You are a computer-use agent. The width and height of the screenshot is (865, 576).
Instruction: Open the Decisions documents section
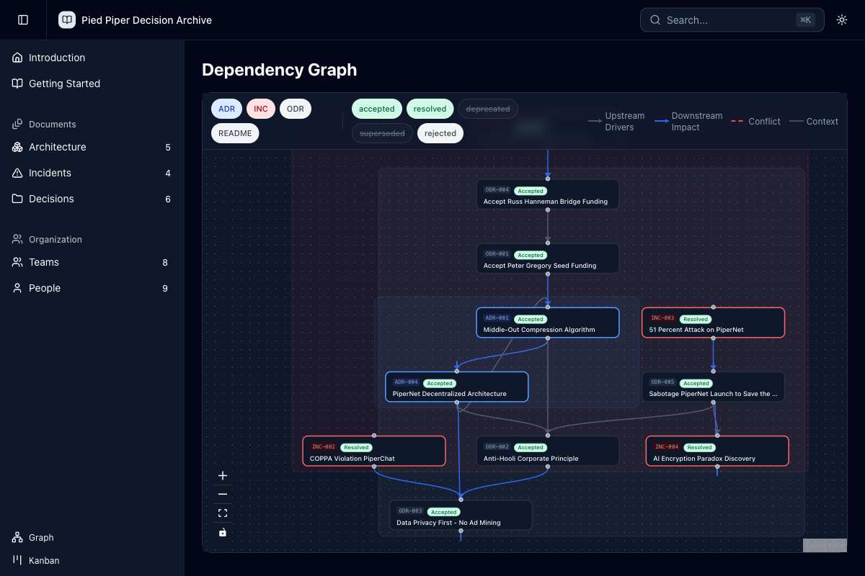pyautogui.click(x=92, y=199)
